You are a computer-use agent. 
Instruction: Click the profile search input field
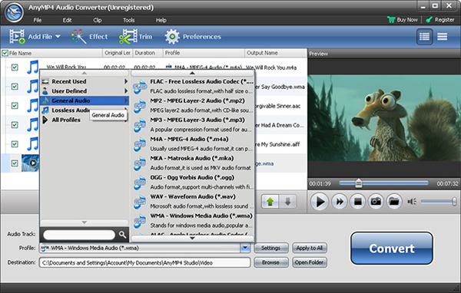(x=79, y=235)
